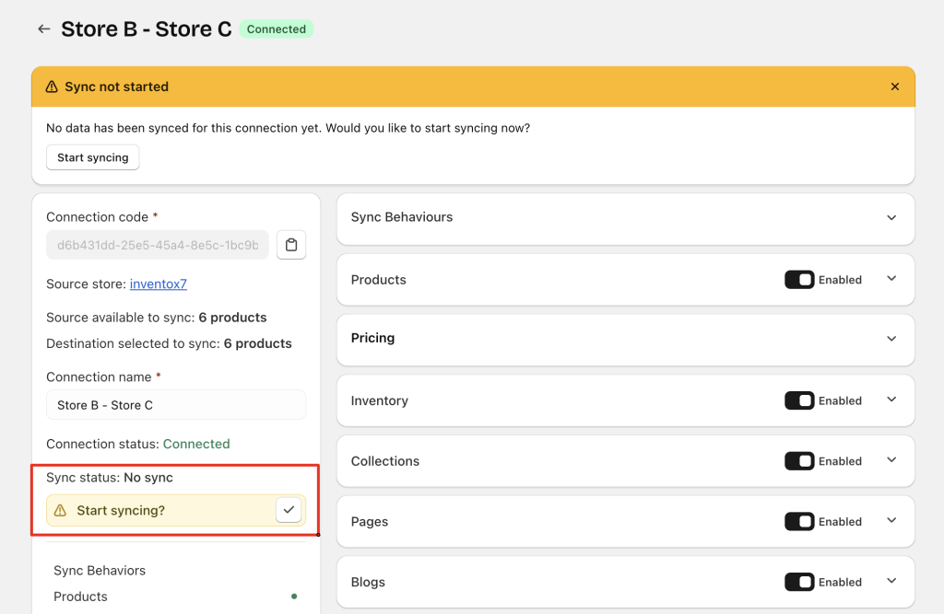
Task: Disable the Products sync toggle
Action: tap(799, 280)
